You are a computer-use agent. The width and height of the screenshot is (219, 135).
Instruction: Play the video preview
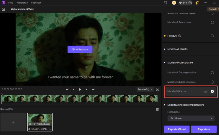80,89
